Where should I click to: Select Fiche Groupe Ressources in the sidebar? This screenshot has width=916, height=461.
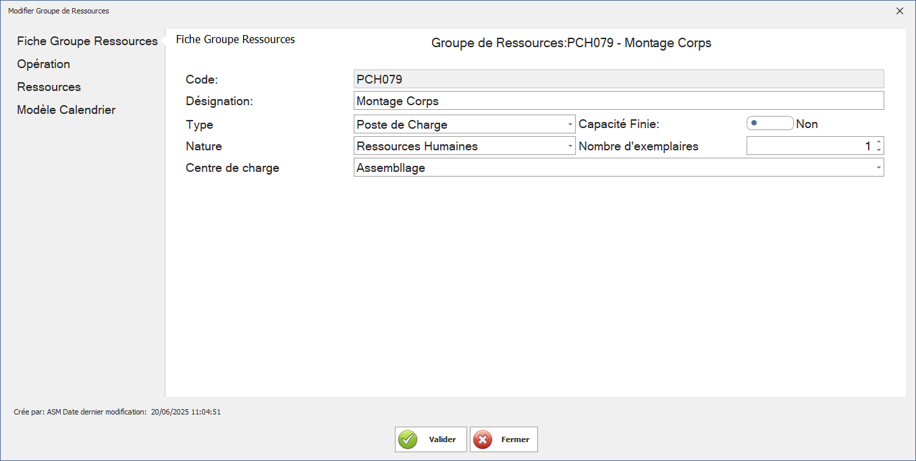click(87, 41)
